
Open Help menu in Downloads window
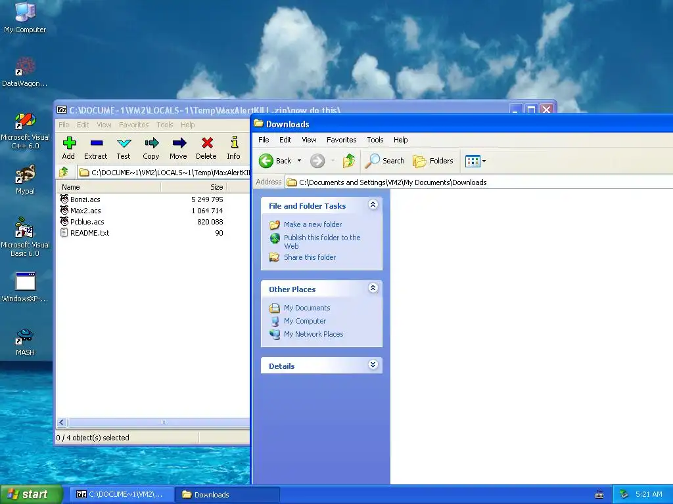[x=400, y=140]
